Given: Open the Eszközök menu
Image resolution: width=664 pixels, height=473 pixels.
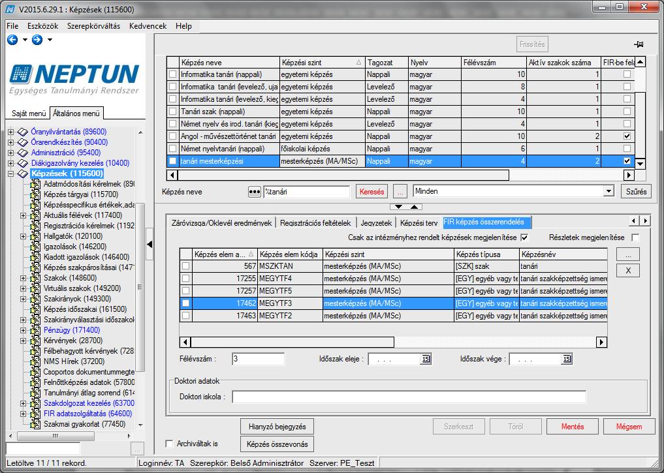Looking at the screenshot, I should (43, 26).
